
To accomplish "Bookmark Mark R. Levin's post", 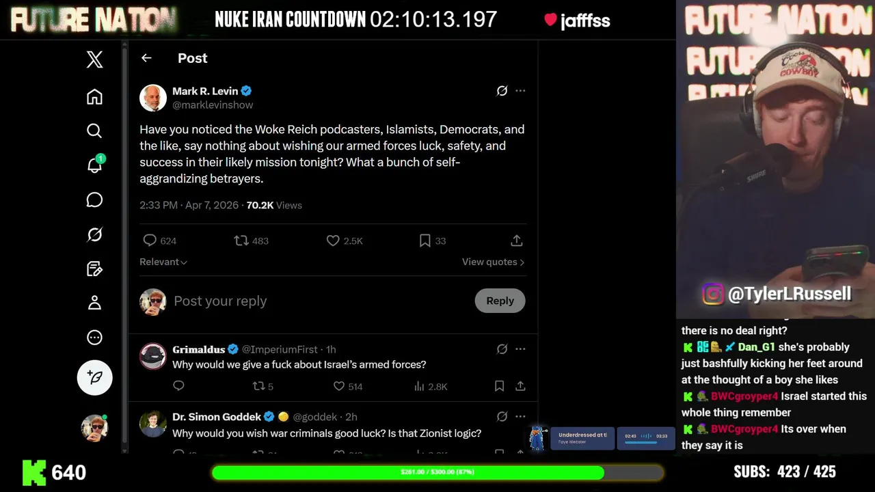I will pyautogui.click(x=425, y=241).
